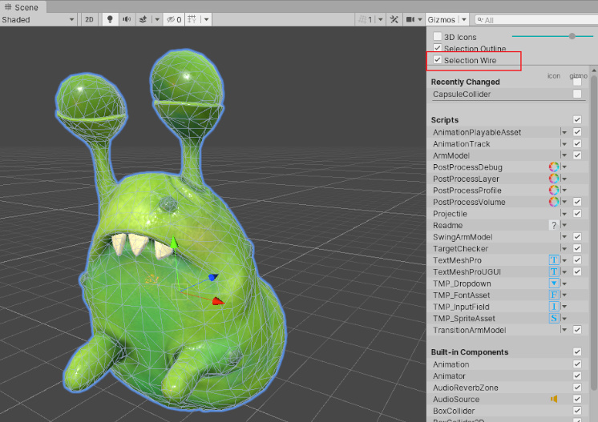Click the PostProcessLayer colorful icon
The height and width of the screenshot is (422, 598).
(553, 179)
